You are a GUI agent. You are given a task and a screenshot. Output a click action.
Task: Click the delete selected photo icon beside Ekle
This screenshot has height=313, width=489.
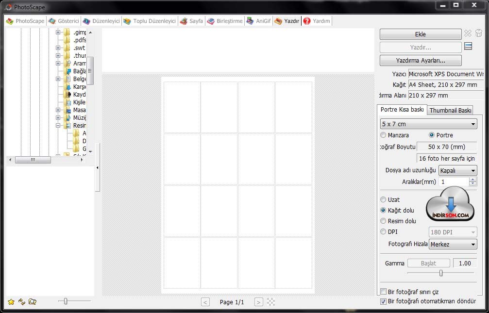(468, 33)
